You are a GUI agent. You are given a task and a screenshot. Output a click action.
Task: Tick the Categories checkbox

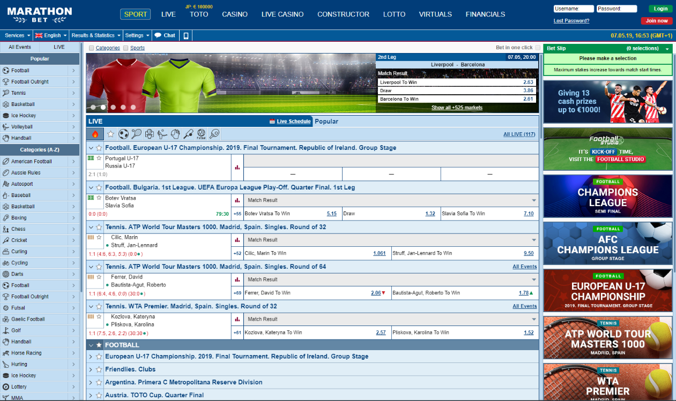click(x=92, y=48)
